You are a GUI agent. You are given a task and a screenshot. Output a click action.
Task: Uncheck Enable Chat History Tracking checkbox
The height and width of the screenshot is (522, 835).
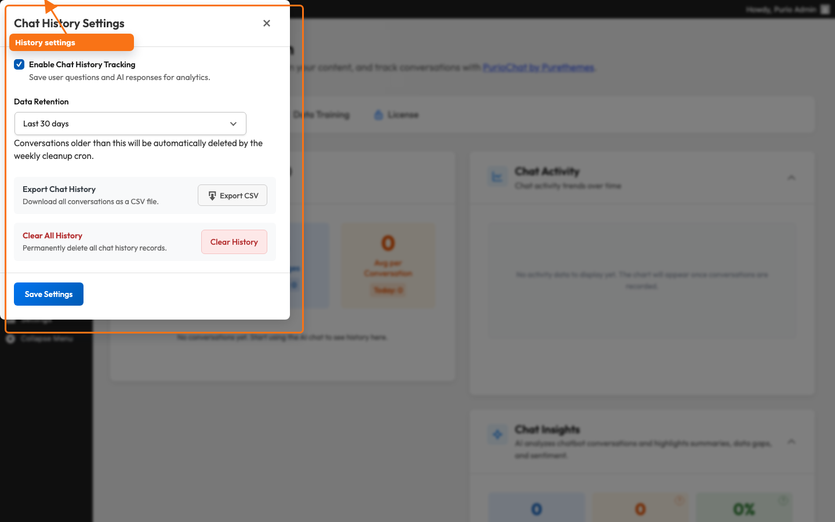click(x=19, y=64)
